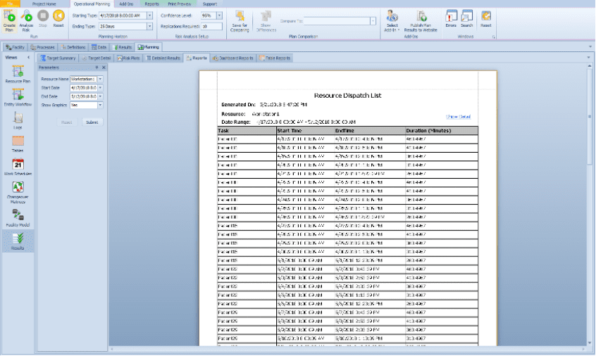
Task: Expand the Windows group dialog launcher
Action: coord(493,37)
